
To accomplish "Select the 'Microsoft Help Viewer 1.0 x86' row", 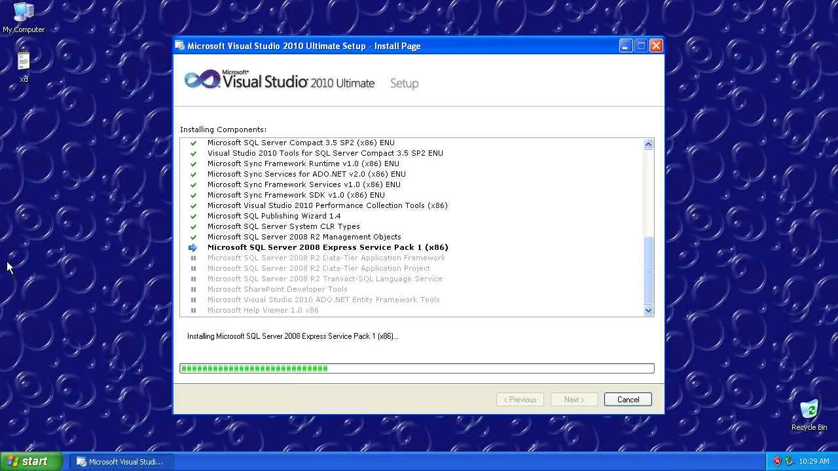I will 263,310.
